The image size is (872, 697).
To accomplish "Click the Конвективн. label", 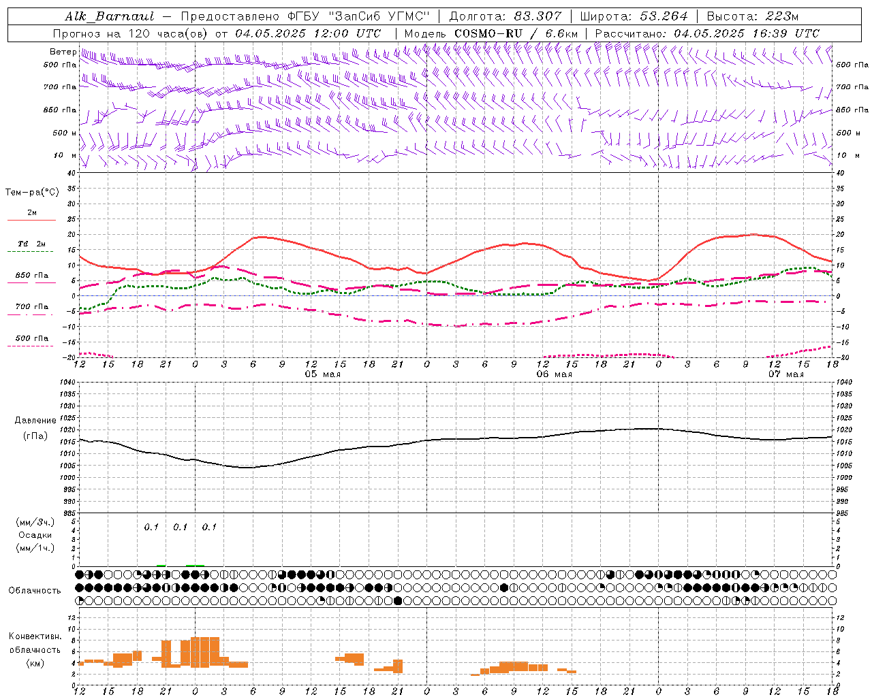I will point(35,636).
